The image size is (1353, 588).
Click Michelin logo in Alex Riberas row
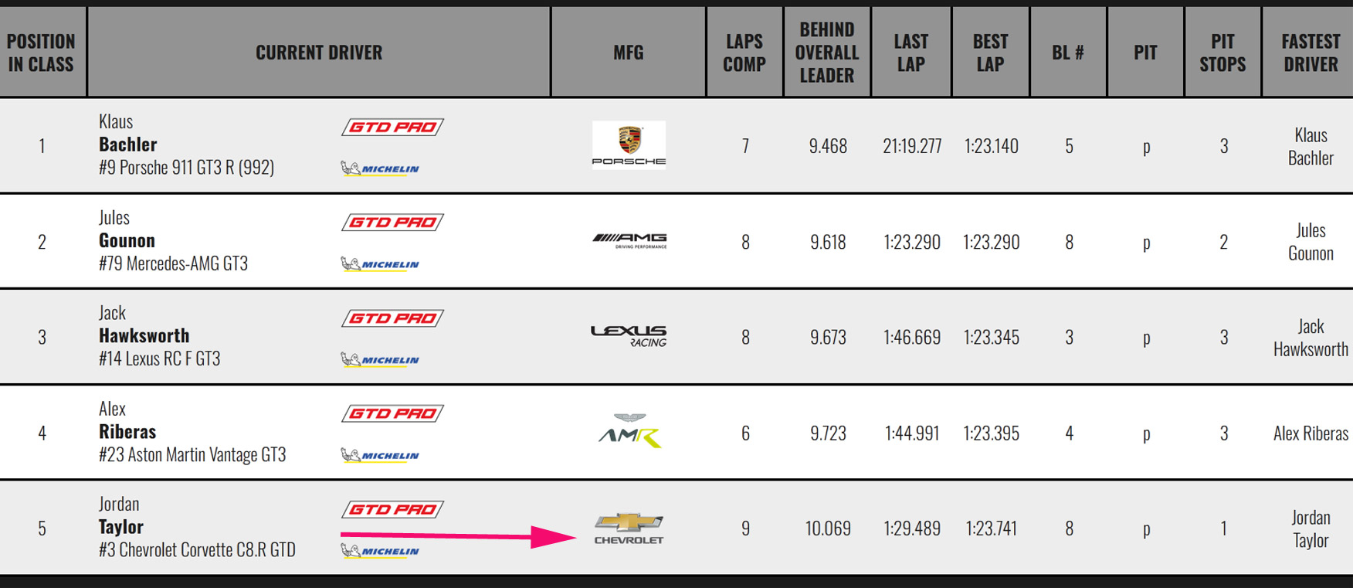(x=380, y=456)
